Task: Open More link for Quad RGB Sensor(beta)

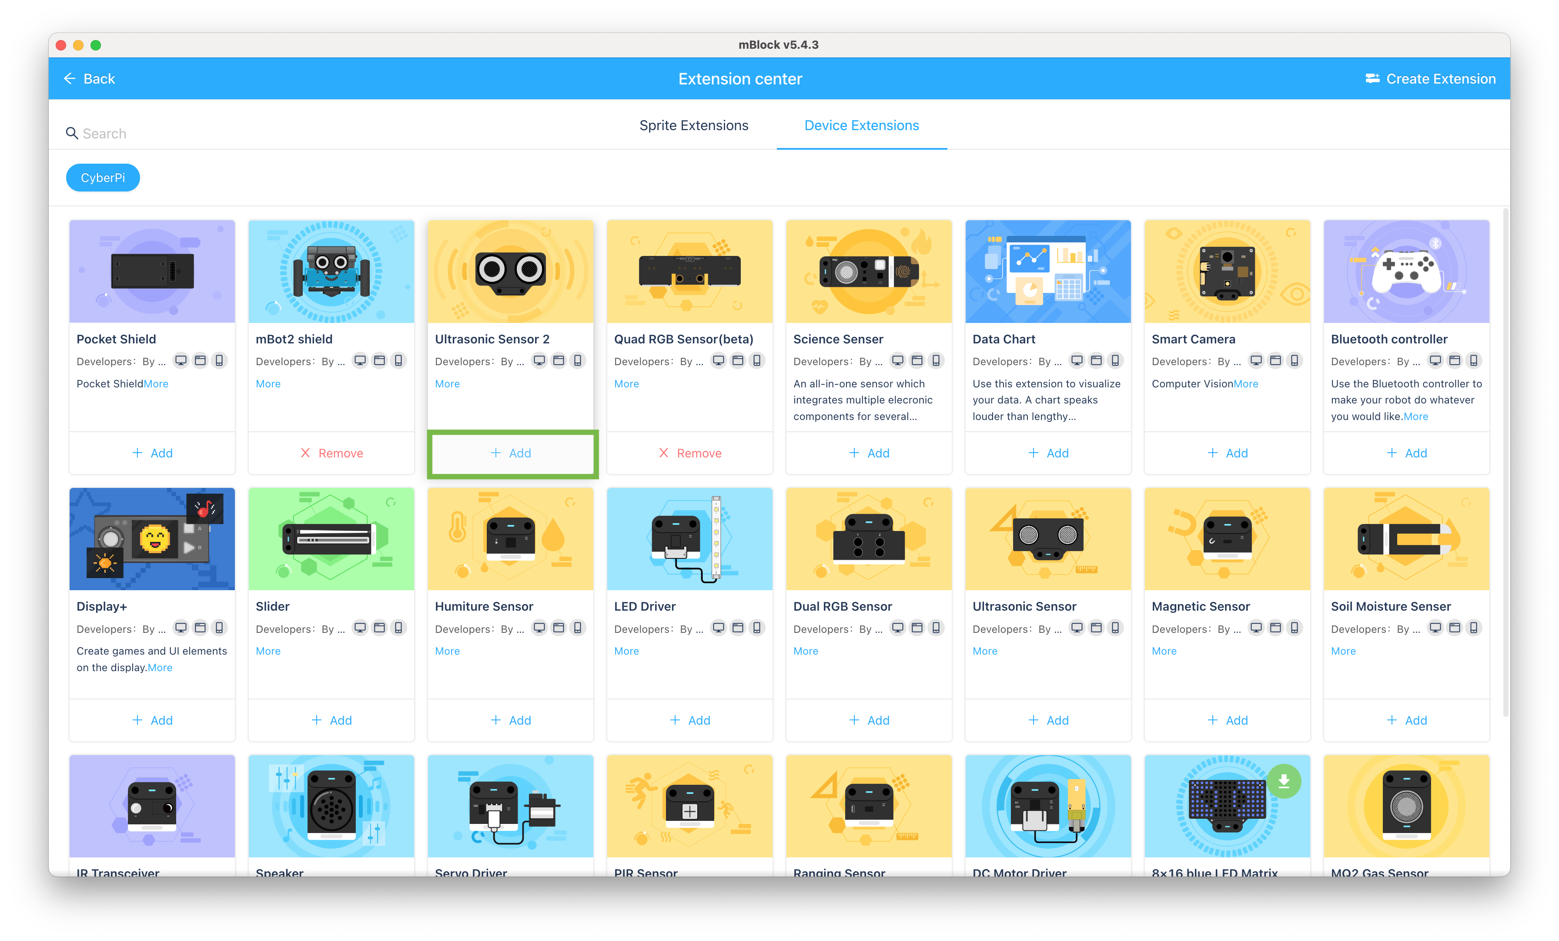Action: pyautogui.click(x=626, y=384)
